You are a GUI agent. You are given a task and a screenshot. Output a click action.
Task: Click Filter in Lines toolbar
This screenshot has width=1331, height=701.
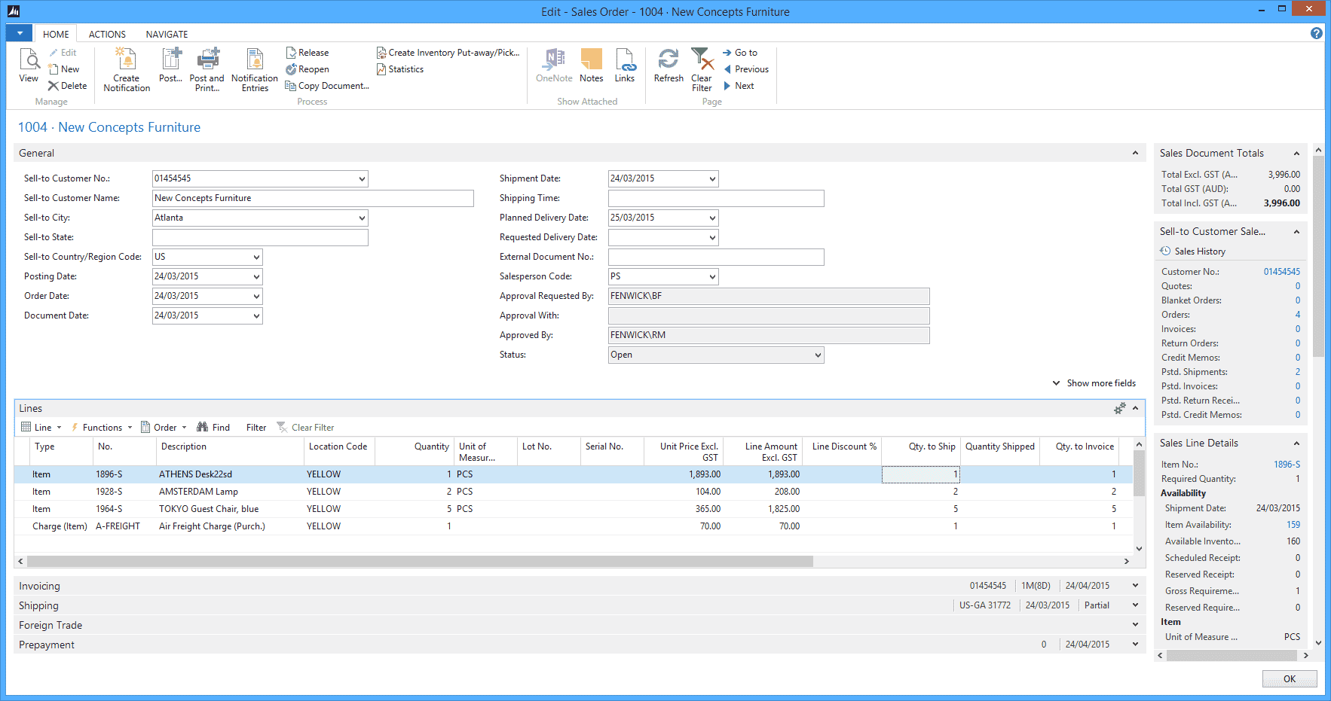(x=256, y=428)
